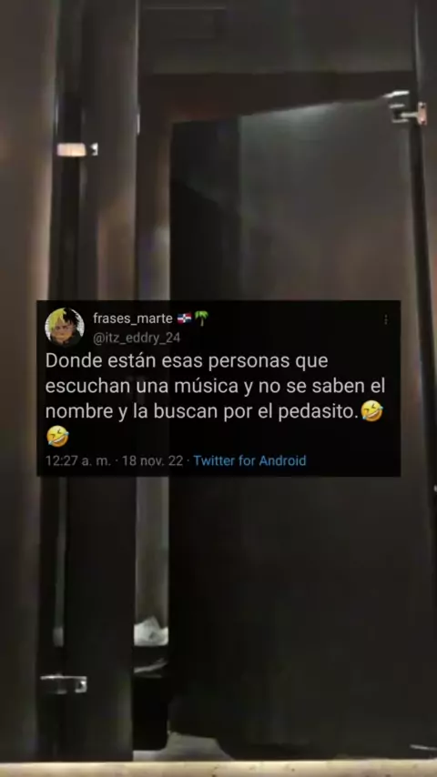
Task: Tap the palm tree emoji after the flag
Action: [x=201, y=318]
